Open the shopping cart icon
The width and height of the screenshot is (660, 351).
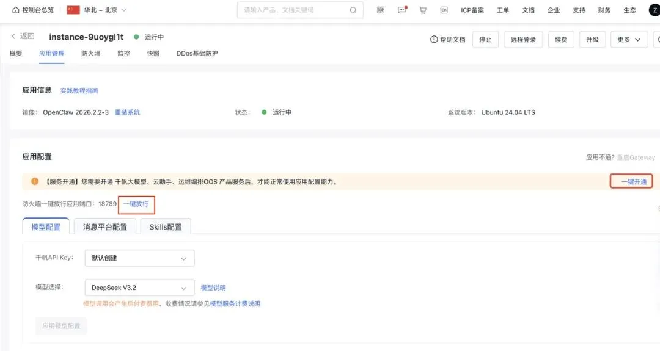(x=423, y=10)
